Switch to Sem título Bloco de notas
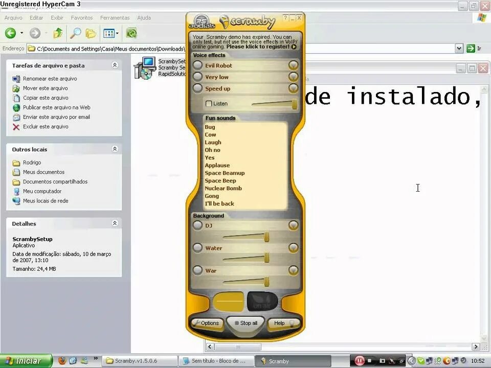Viewport: 491px width, 368px height. [216, 361]
